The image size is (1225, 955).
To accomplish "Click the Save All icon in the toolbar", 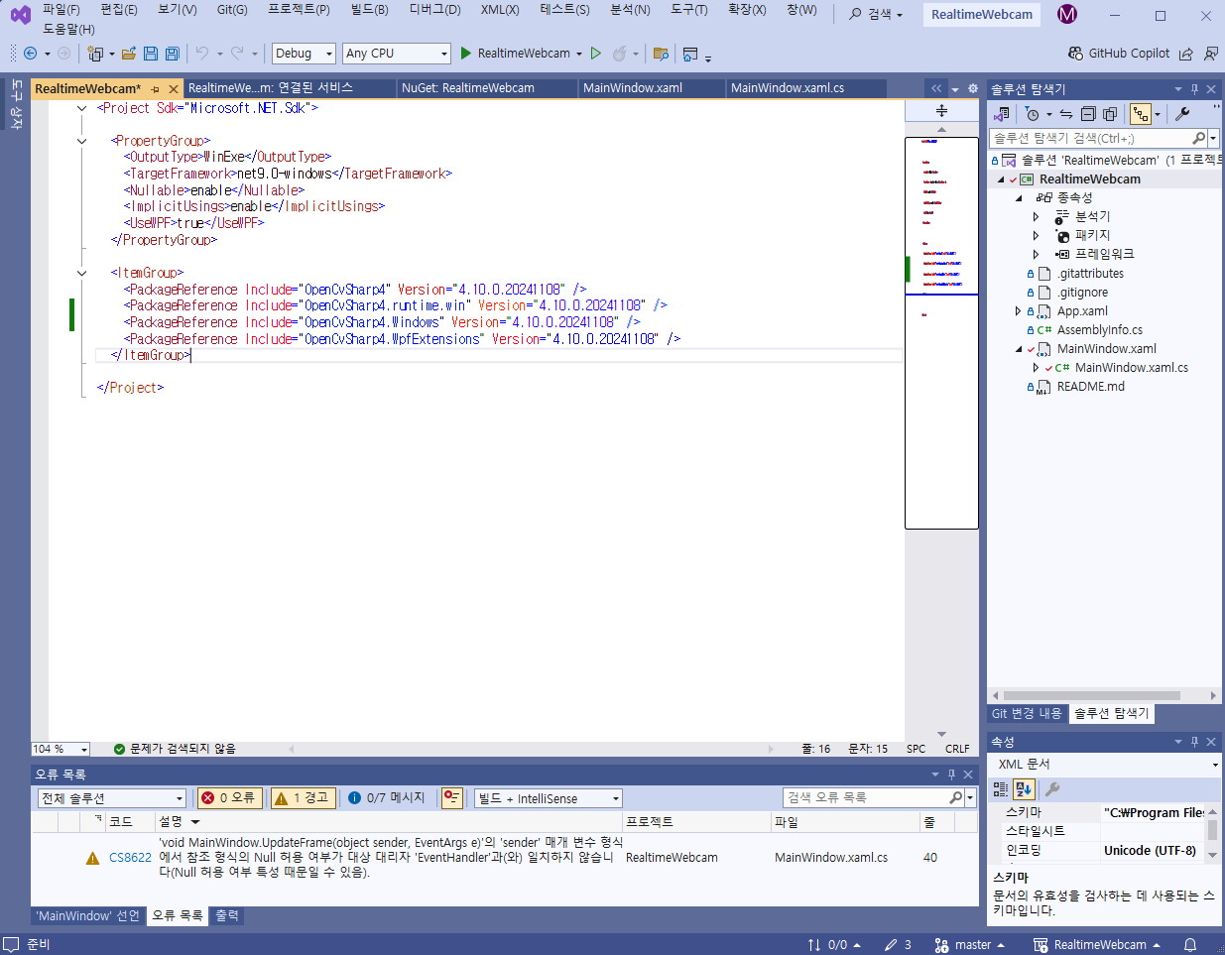I will tap(172, 54).
